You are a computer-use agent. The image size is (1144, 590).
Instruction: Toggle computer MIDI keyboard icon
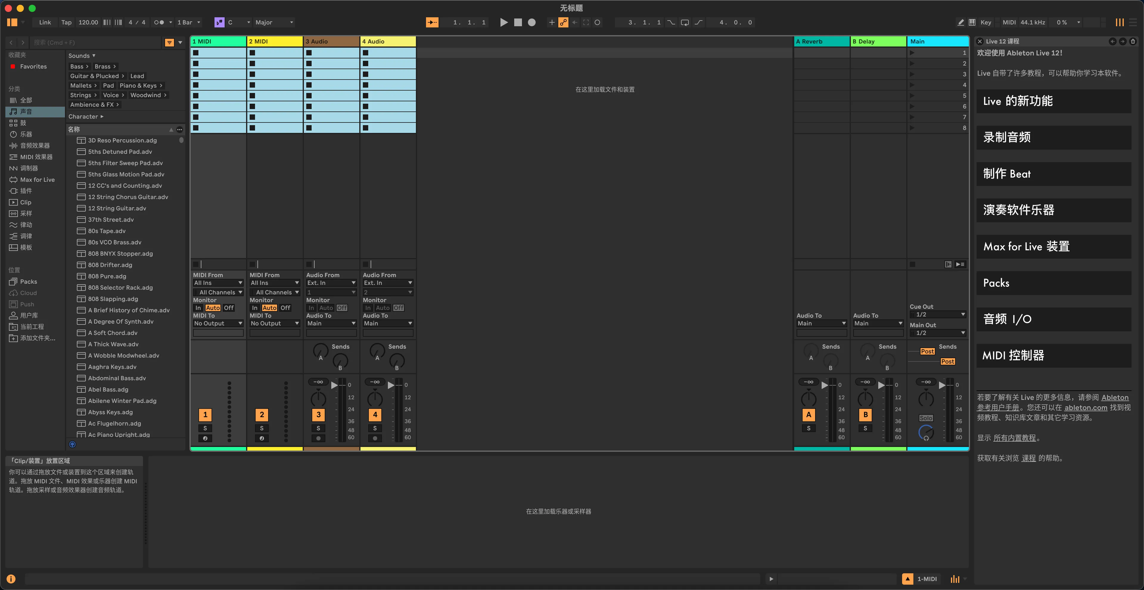click(x=972, y=22)
